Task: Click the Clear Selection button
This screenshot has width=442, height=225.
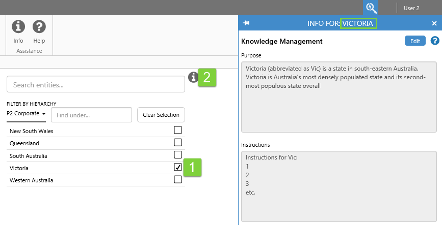Action: [x=161, y=115]
